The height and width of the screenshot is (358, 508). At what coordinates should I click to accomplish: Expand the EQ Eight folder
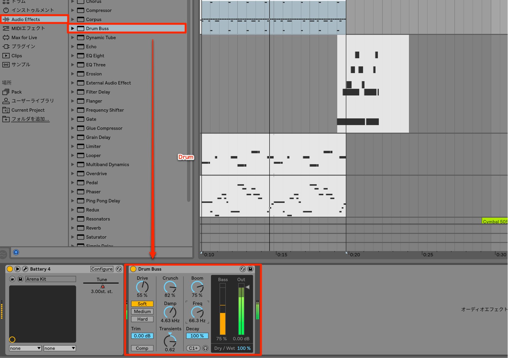(x=73, y=56)
